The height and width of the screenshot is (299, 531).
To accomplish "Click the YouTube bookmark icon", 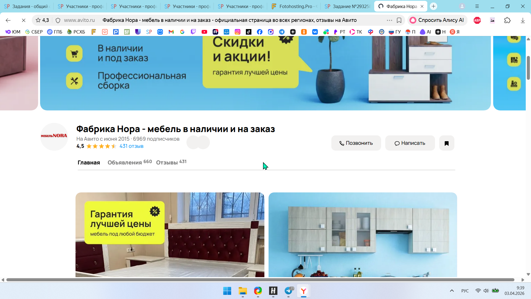I will (204, 32).
